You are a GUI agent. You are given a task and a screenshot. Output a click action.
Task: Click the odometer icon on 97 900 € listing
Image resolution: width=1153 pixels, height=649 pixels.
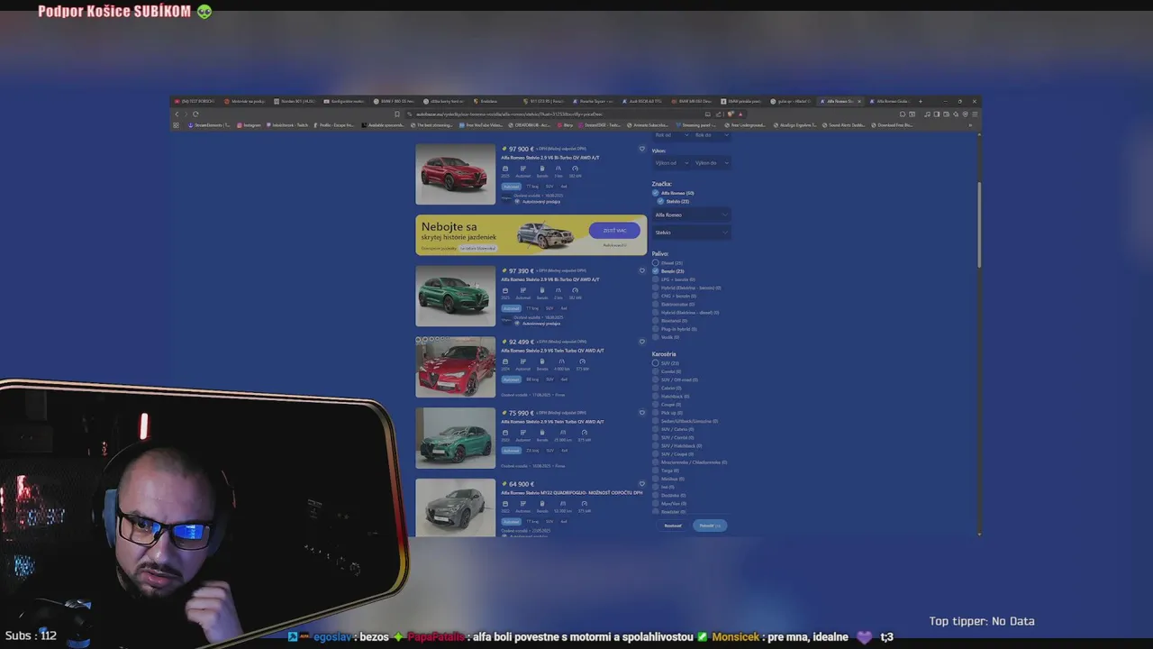coord(558,169)
